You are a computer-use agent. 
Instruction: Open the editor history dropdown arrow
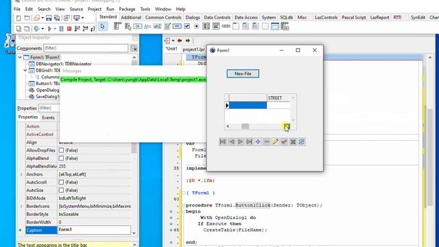point(173,41)
